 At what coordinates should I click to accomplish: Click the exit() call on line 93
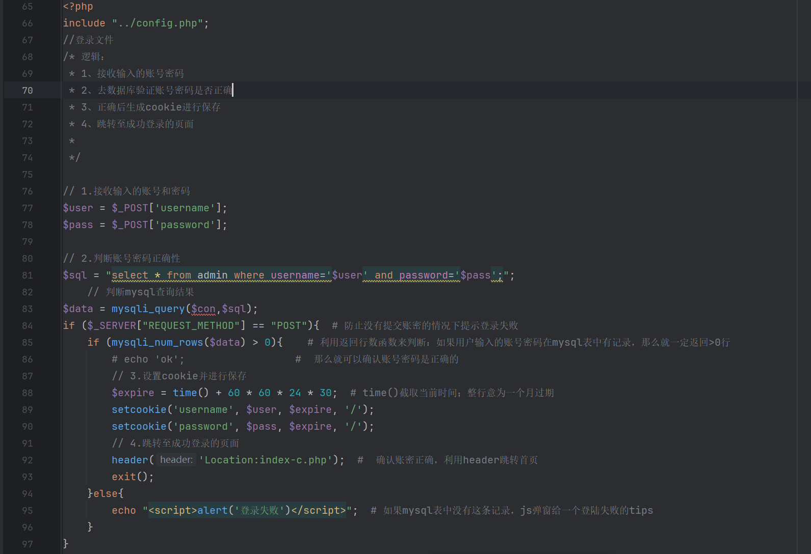point(133,477)
